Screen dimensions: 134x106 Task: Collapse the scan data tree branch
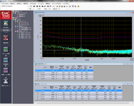tap(16, 21)
